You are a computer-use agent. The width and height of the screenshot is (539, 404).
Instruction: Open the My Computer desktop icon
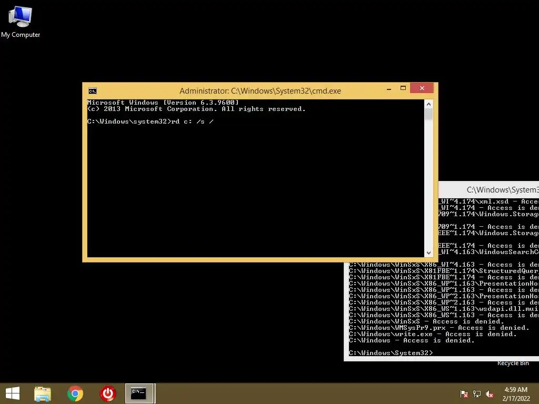point(21,21)
